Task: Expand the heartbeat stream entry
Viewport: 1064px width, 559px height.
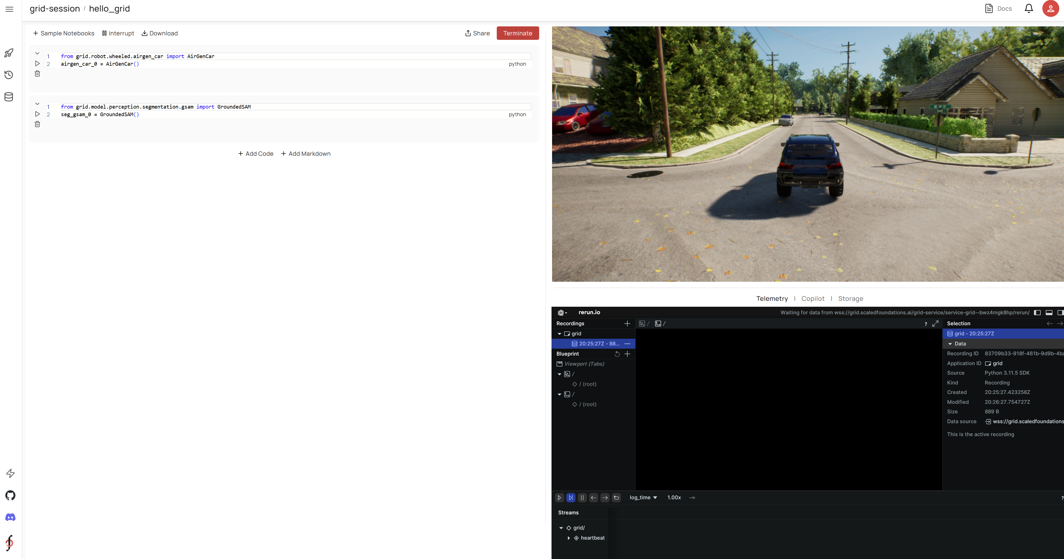Action: pyautogui.click(x=569, y=538)
